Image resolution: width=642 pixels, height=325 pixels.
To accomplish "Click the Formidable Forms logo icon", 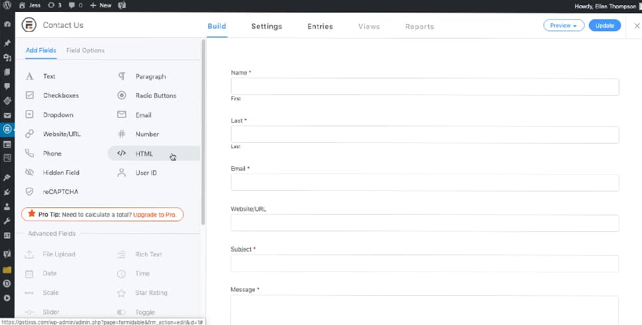I will (x=29, y=25).
